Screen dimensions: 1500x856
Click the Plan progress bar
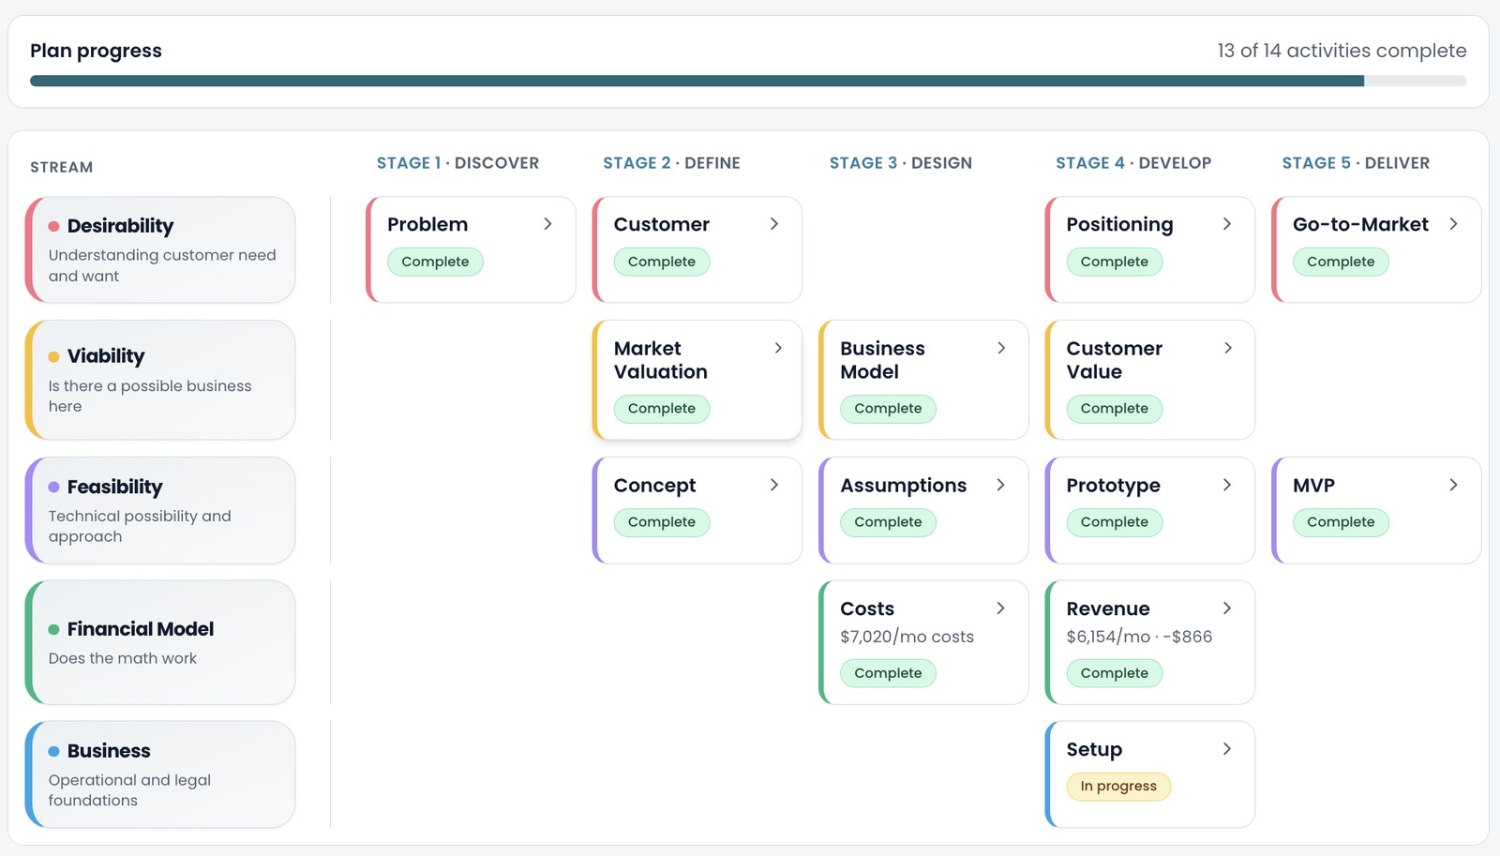coord(748,82)
